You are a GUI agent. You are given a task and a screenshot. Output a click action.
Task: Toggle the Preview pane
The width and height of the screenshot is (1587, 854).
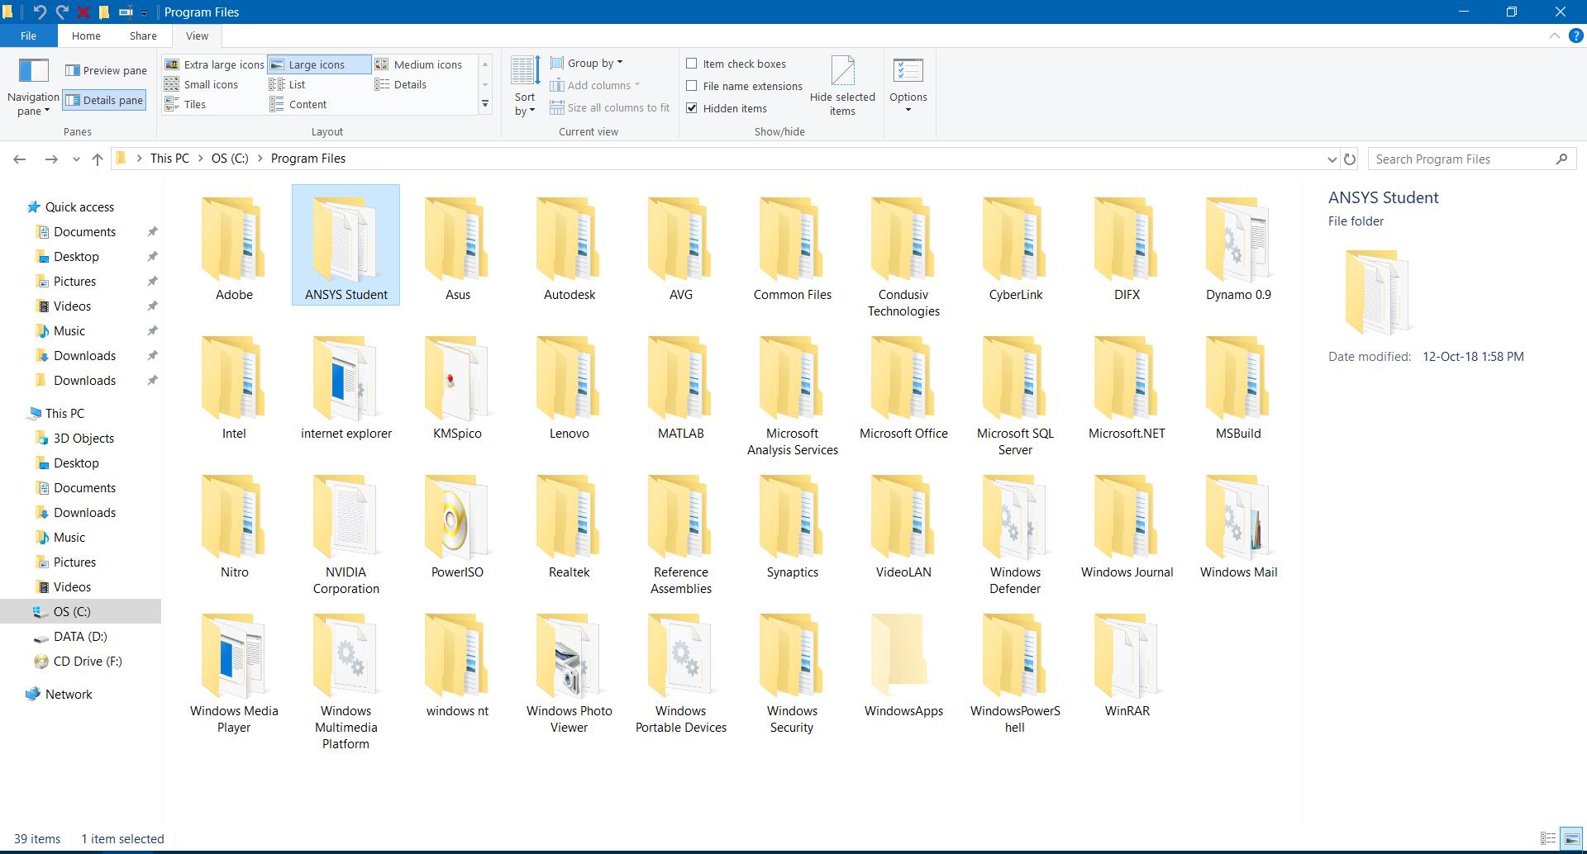point(106,70)
